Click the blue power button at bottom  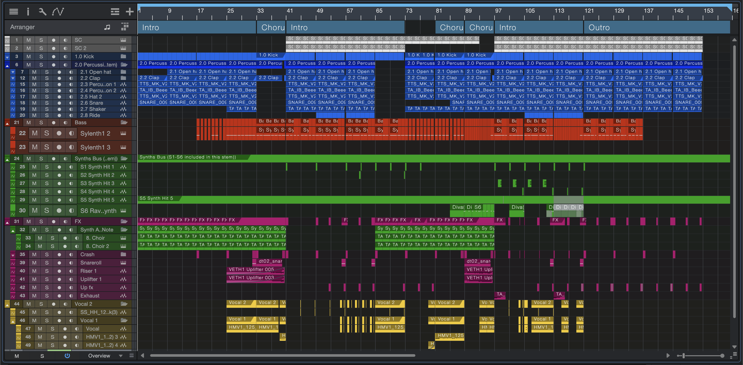click(67, 356)
